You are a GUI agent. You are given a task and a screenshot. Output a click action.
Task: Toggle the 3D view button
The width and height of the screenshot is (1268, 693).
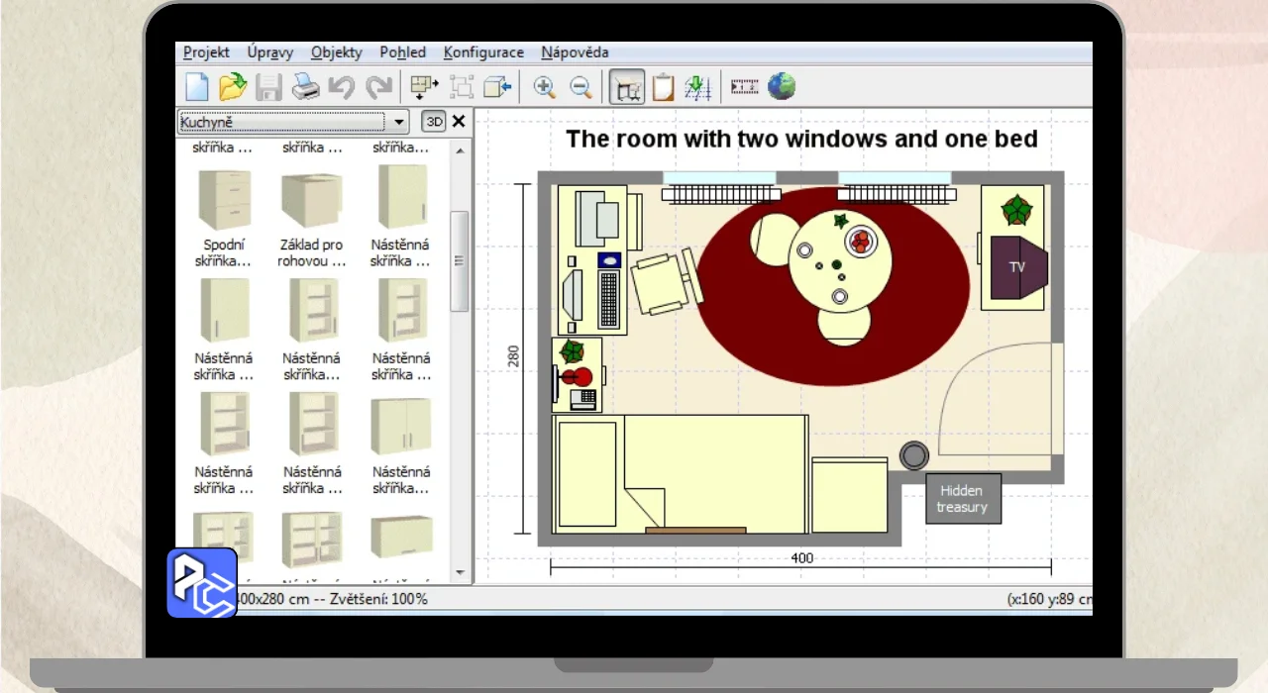pos(434,121)
